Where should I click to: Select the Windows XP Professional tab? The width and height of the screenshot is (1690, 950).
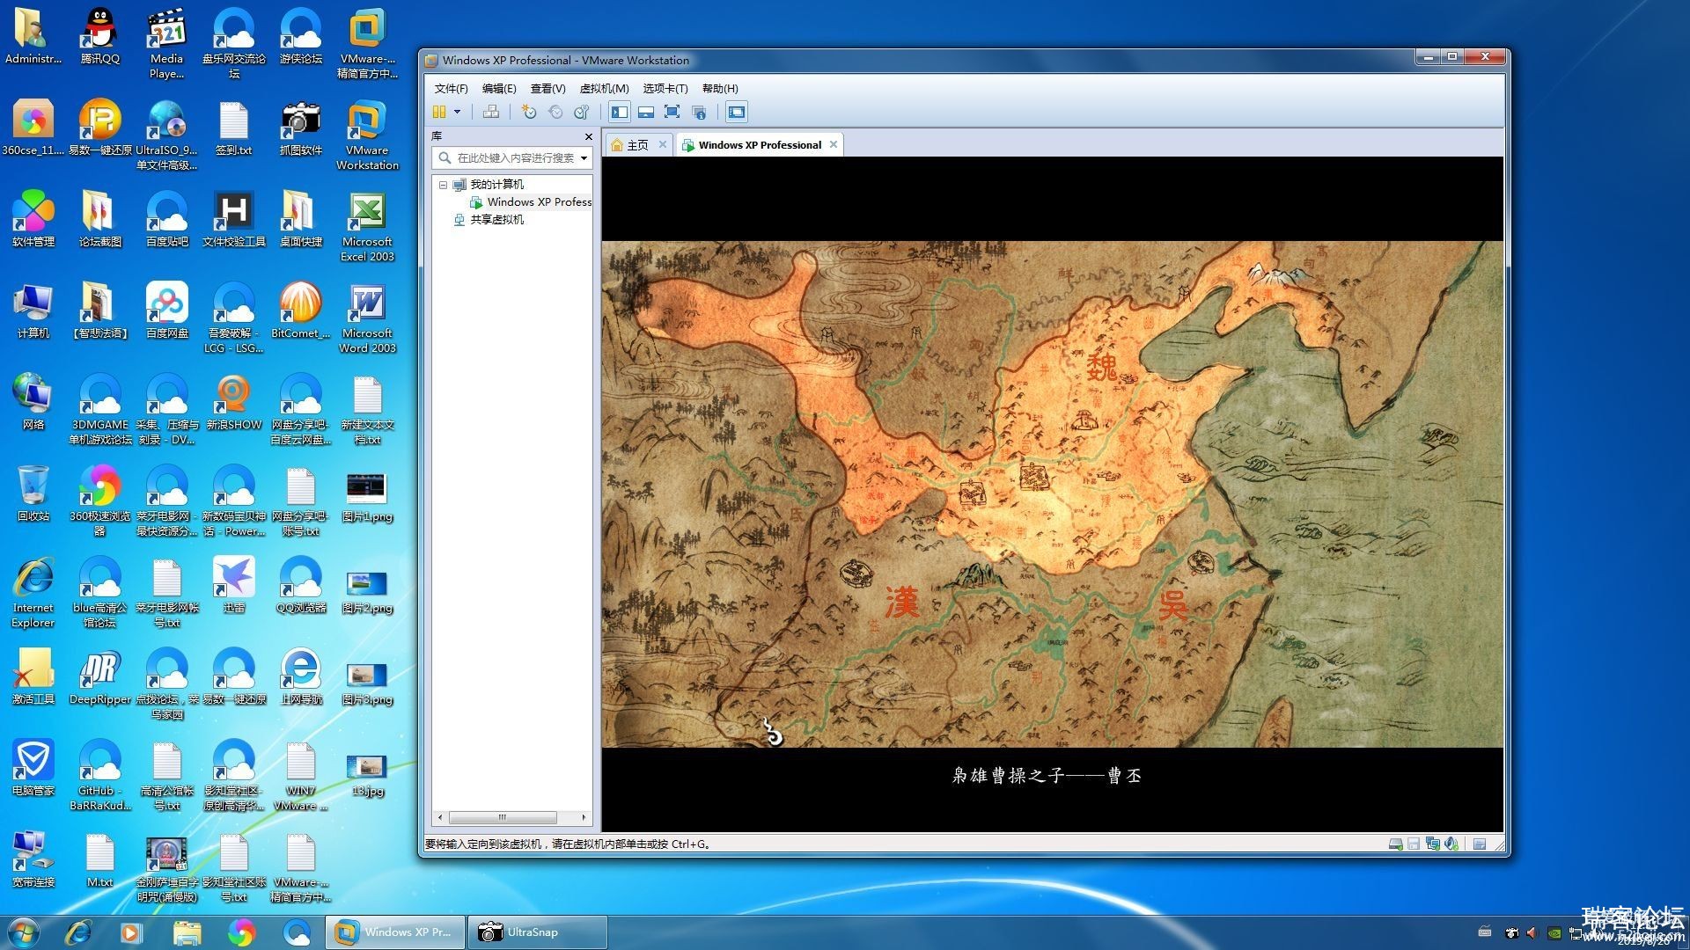click(x=760, y=145)
